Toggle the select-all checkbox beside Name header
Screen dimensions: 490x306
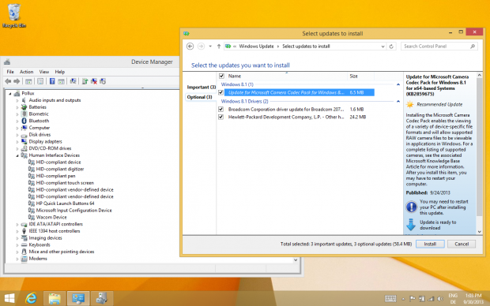221,76
